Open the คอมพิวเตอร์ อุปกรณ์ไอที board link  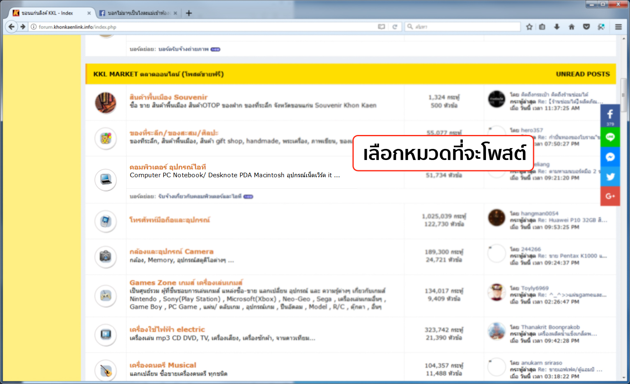coord(168,167)
